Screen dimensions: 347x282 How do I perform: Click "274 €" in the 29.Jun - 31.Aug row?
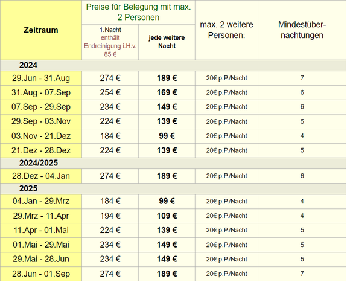tap(110, 78)
